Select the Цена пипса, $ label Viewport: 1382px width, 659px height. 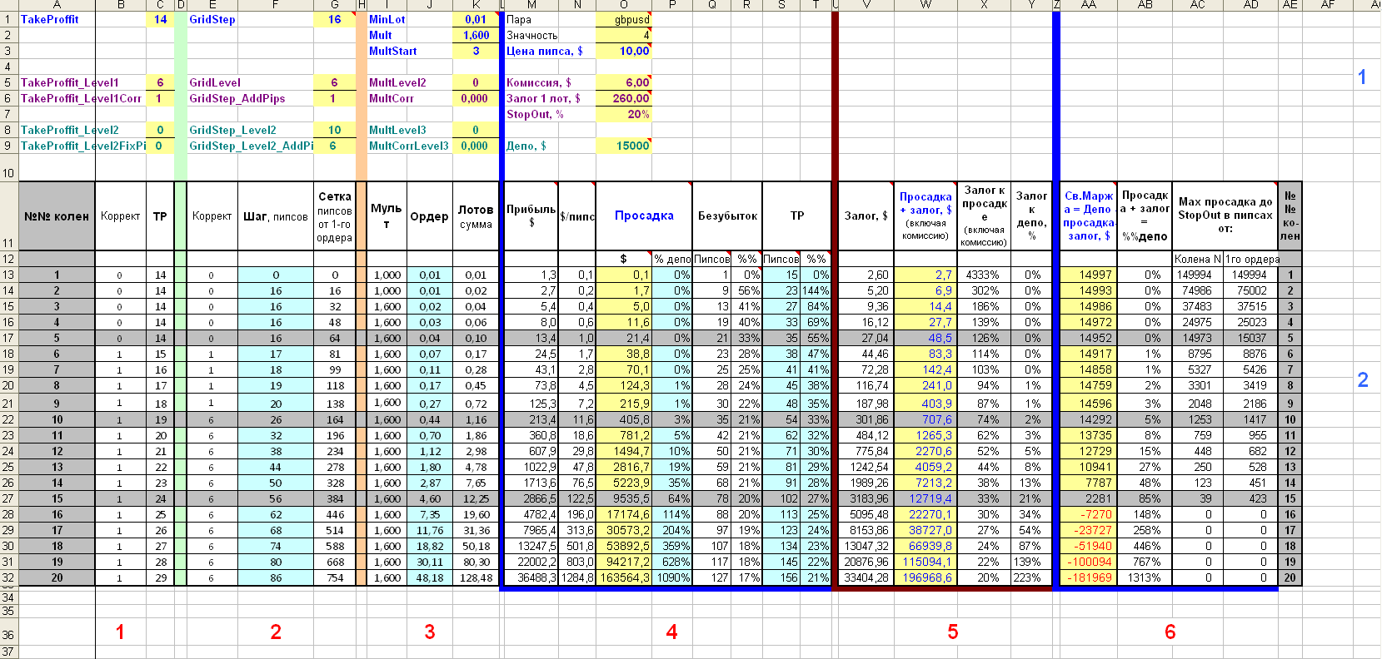coord(545,51)
